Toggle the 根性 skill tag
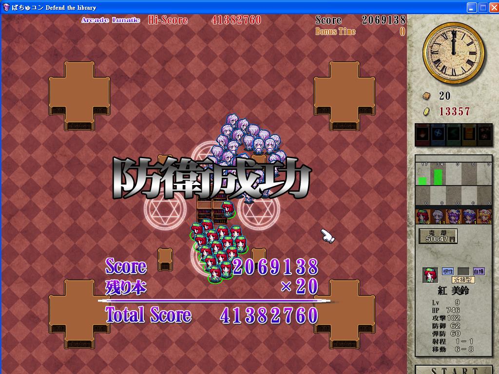Image resolution: width=499 pixels, height=374 pixels. 448,271
